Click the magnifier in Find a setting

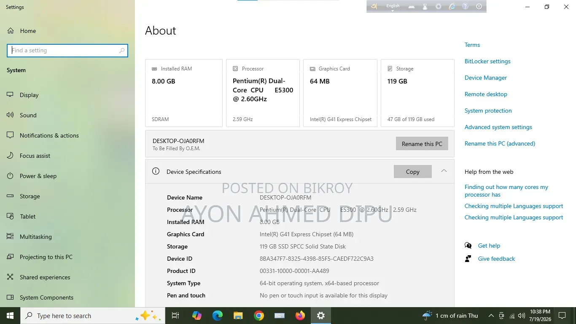click(122, 50)
